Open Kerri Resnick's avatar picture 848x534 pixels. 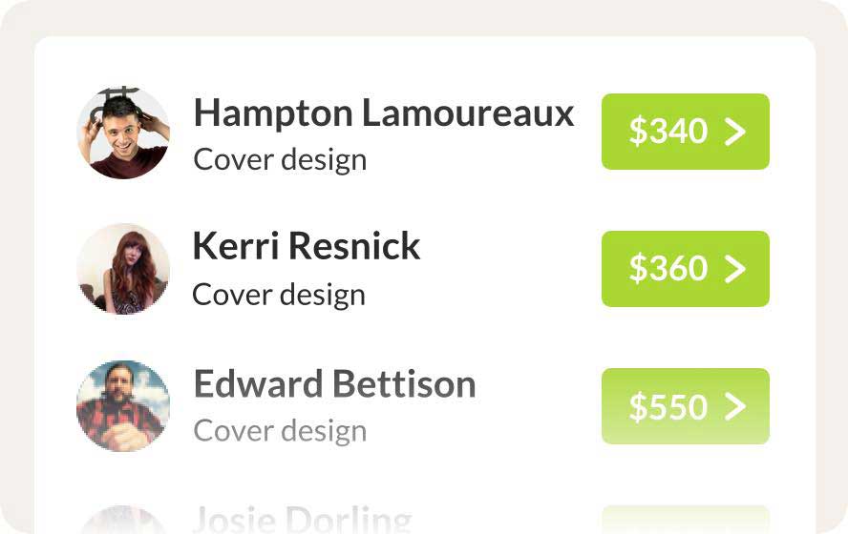point(123,269)
